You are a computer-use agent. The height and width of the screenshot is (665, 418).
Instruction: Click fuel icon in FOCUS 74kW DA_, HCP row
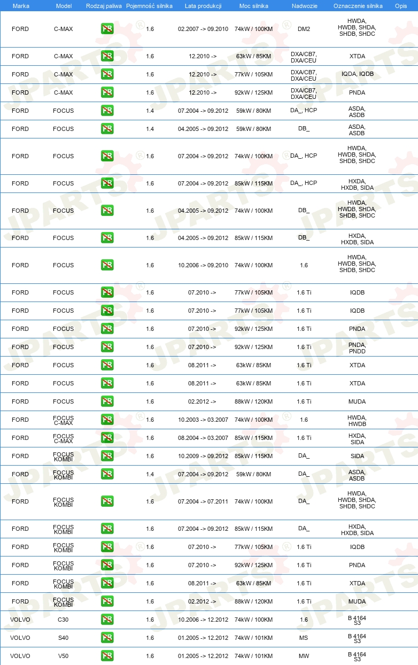(107, 156)
